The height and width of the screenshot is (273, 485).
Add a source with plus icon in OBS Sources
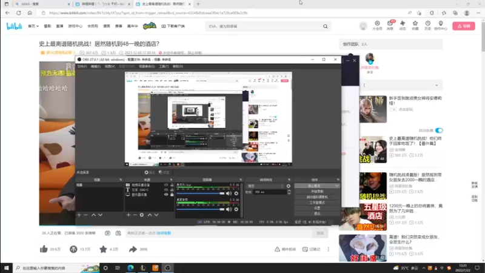click(129, 215)
